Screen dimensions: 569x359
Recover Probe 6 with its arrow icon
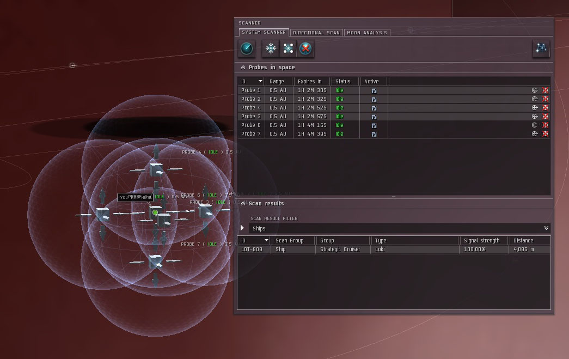coord(535,125)
